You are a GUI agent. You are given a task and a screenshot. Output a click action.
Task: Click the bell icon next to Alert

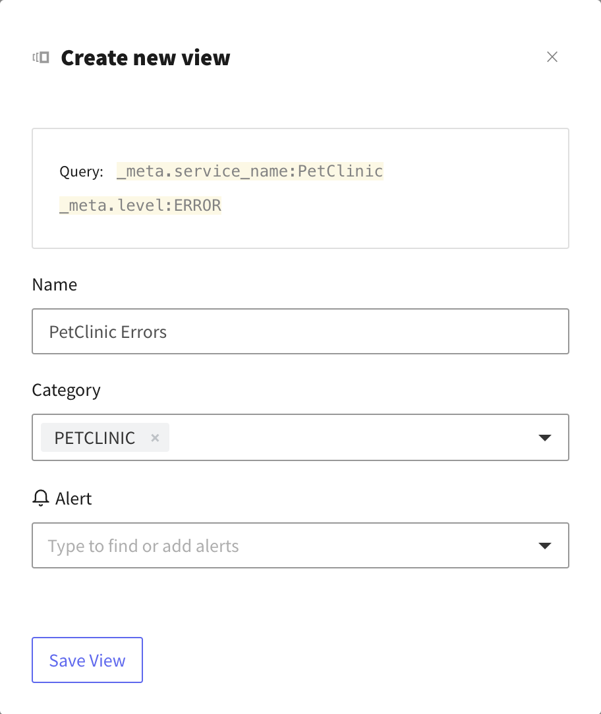[x=41, y=498]
